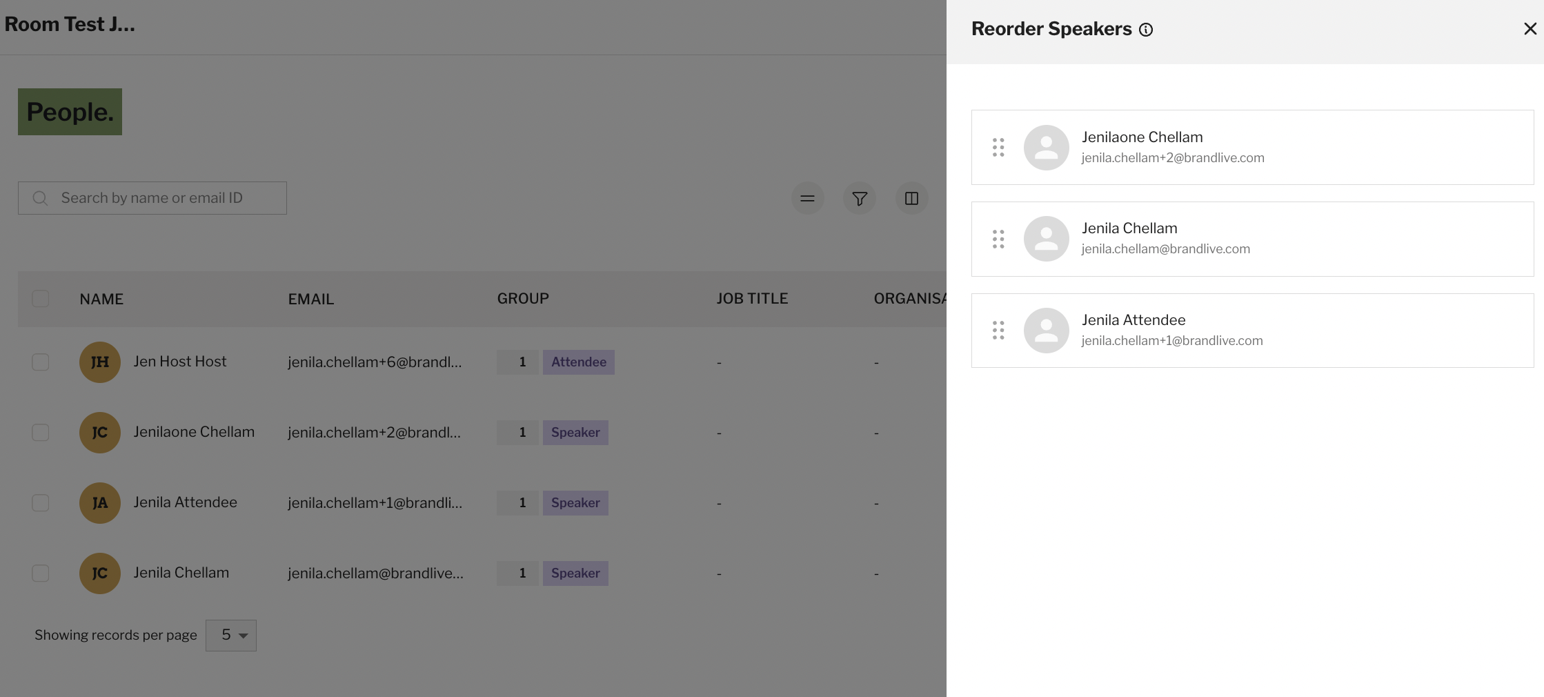Check the box for Jen Host Host
Image resolution: width=1544 pixels, height=697 pixels.
41,362
